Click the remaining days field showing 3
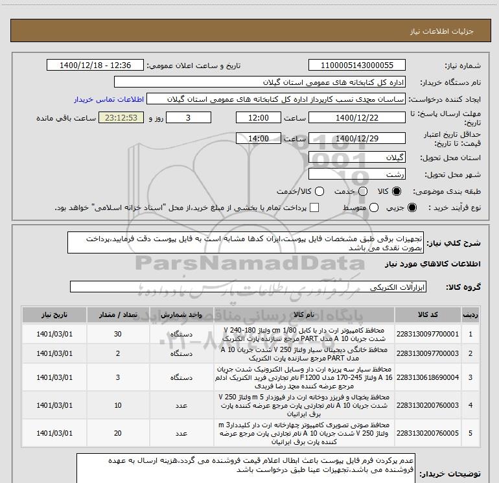This screenshot has height=483, width=499. (x=189, y=117)
